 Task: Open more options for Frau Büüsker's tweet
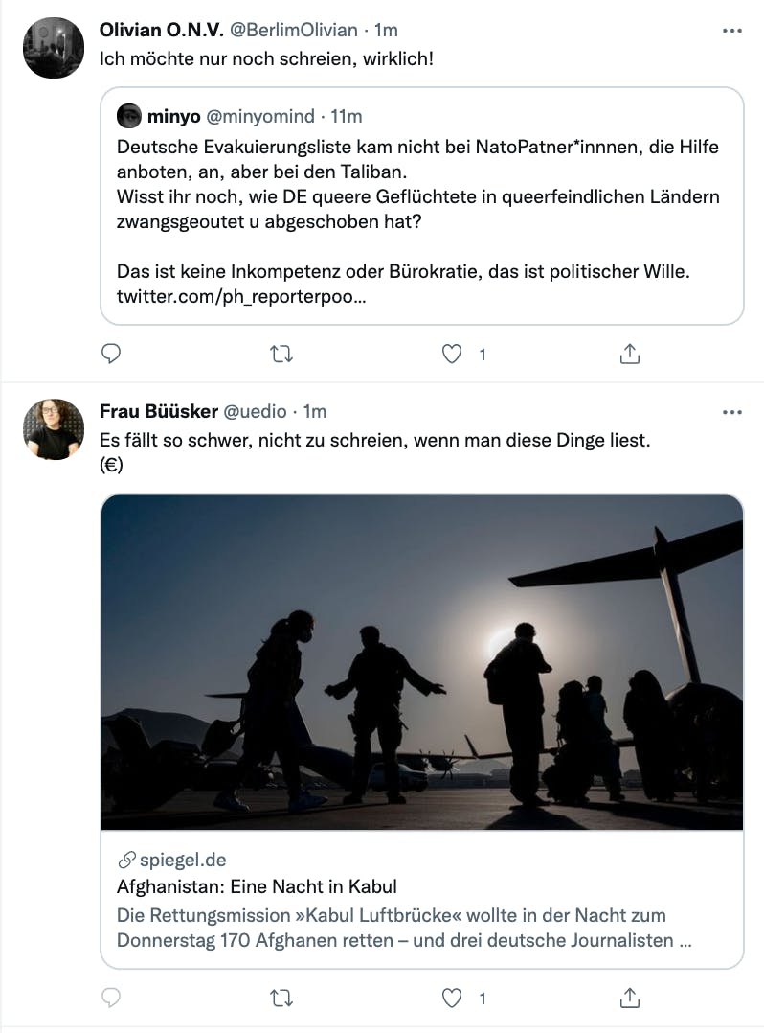731,412
